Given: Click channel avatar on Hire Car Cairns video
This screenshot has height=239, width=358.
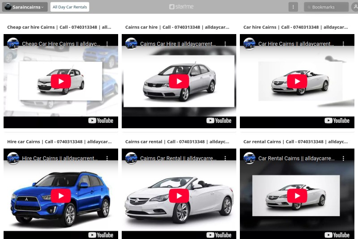Looking at the screenshot, I should point(13,158).
